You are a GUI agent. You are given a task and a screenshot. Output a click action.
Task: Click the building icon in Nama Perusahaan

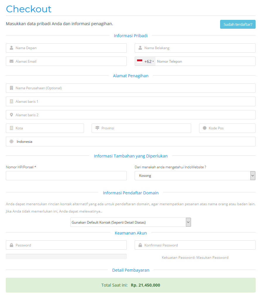click(x=11, y=88)
